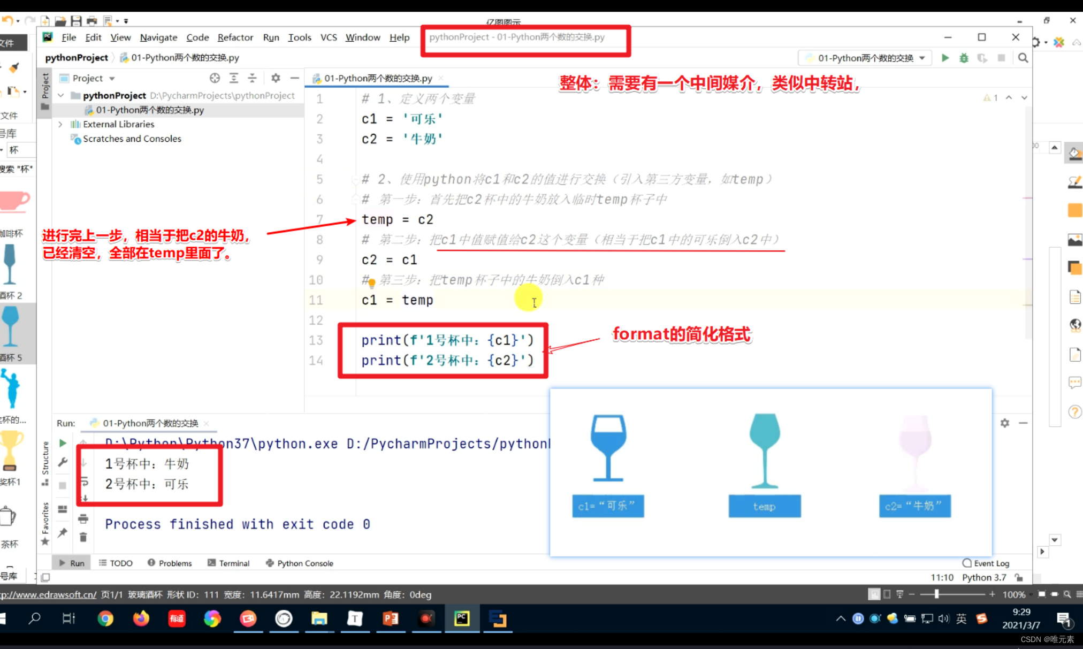Expand all items in Project panel
Screen dimensions: 1083x649
coord(234,78)
